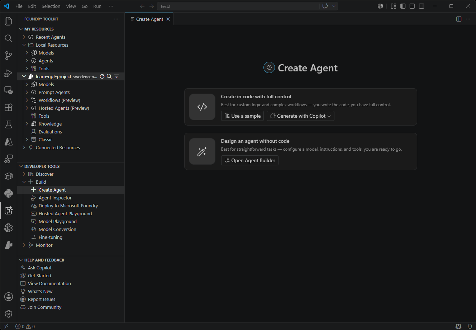Screen dimensions: 476x330
Task: Click the test2 command center search box
Action: (238, 6)
